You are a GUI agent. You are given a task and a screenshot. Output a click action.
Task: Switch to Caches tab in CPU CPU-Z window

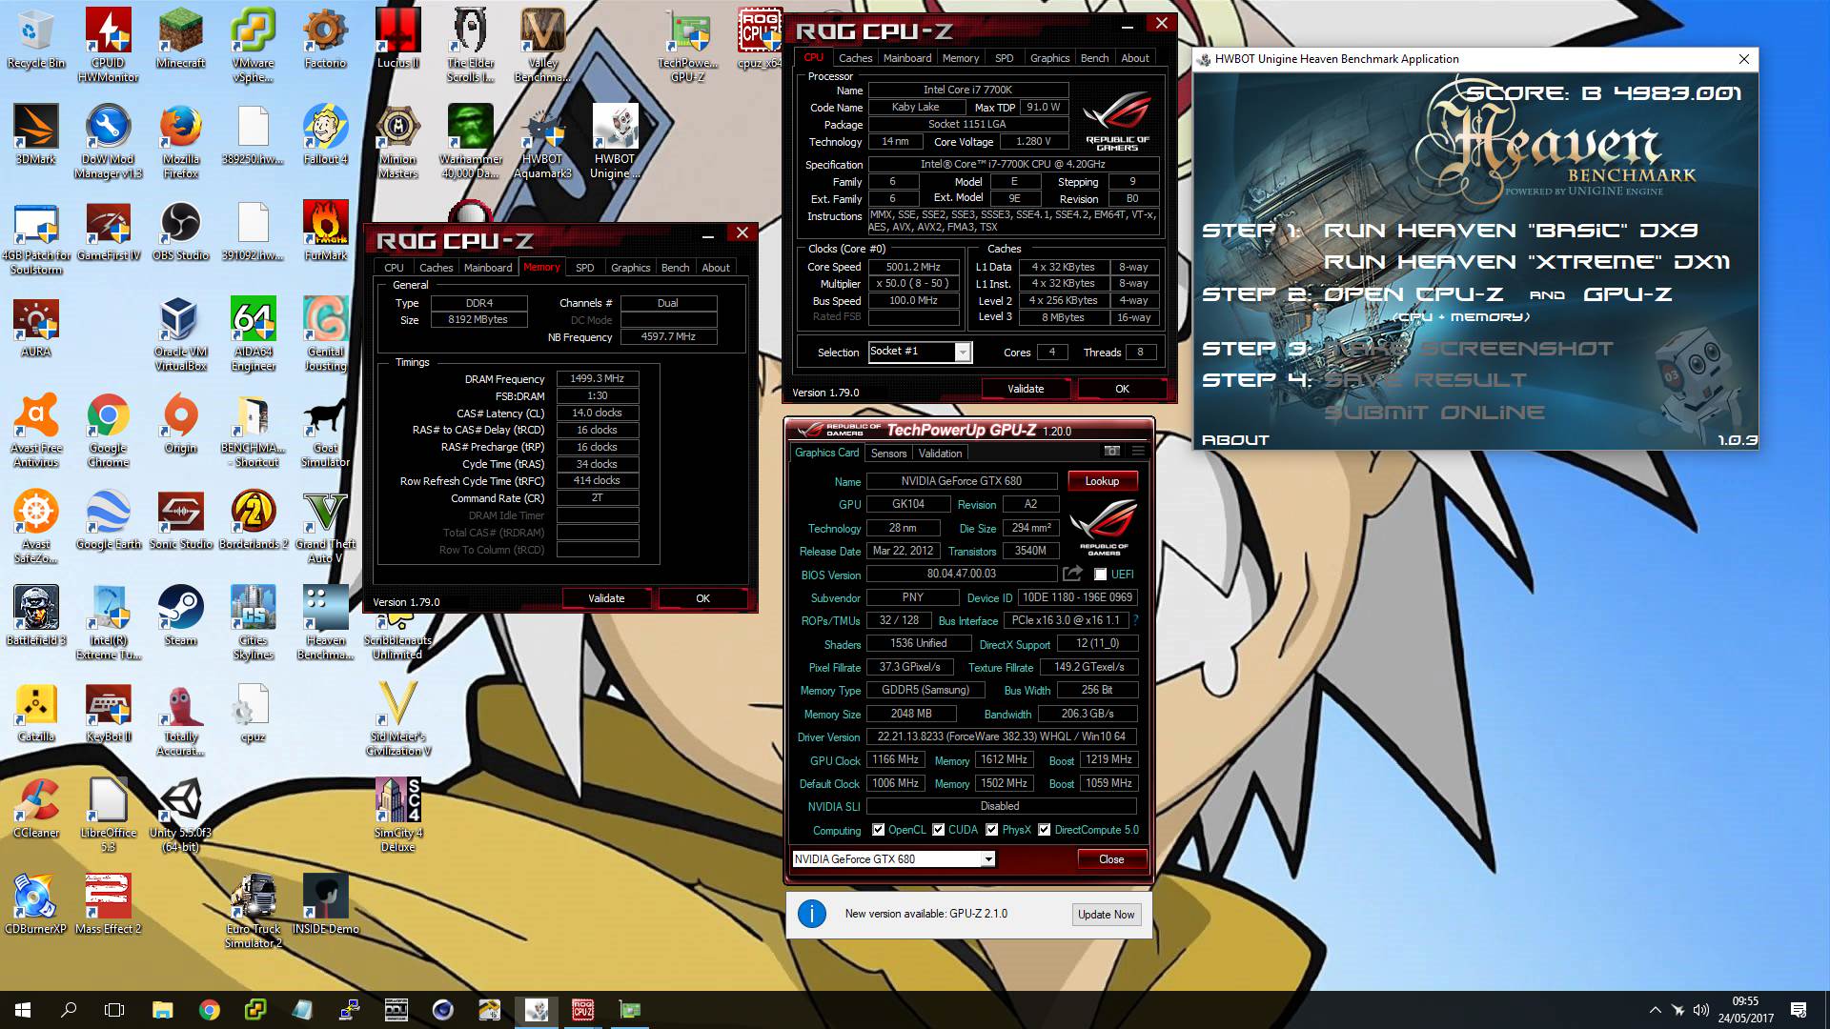coord(855,58)
